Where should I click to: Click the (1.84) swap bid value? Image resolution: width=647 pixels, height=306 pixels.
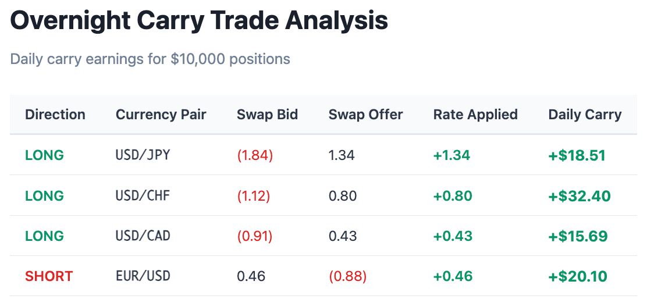pyautogui.click(x=255, y=155)
